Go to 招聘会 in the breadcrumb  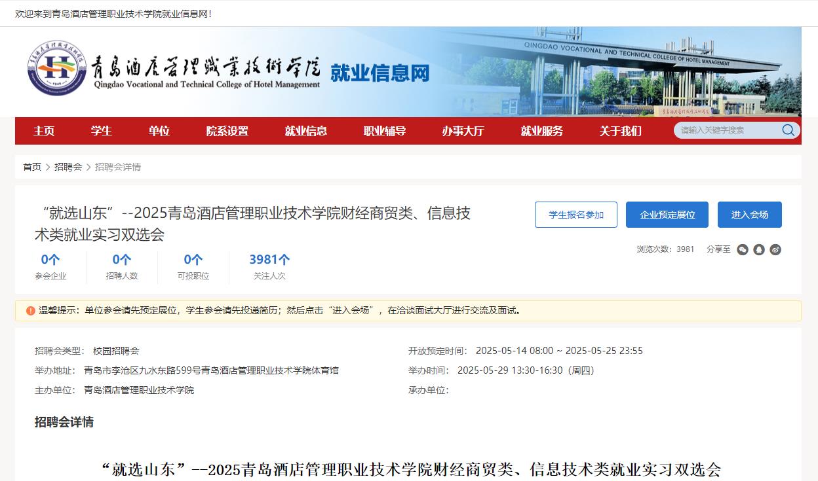point(68,167)
